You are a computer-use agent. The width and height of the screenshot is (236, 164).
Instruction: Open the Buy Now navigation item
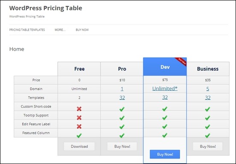pos(82,30)
